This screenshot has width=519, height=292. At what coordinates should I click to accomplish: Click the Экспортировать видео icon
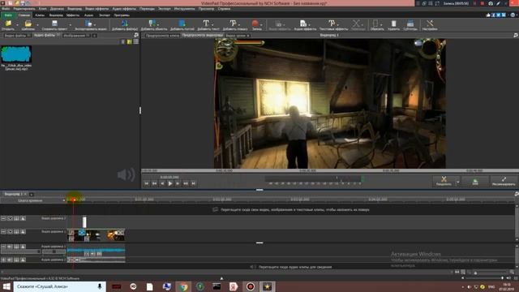click(88, 24)
